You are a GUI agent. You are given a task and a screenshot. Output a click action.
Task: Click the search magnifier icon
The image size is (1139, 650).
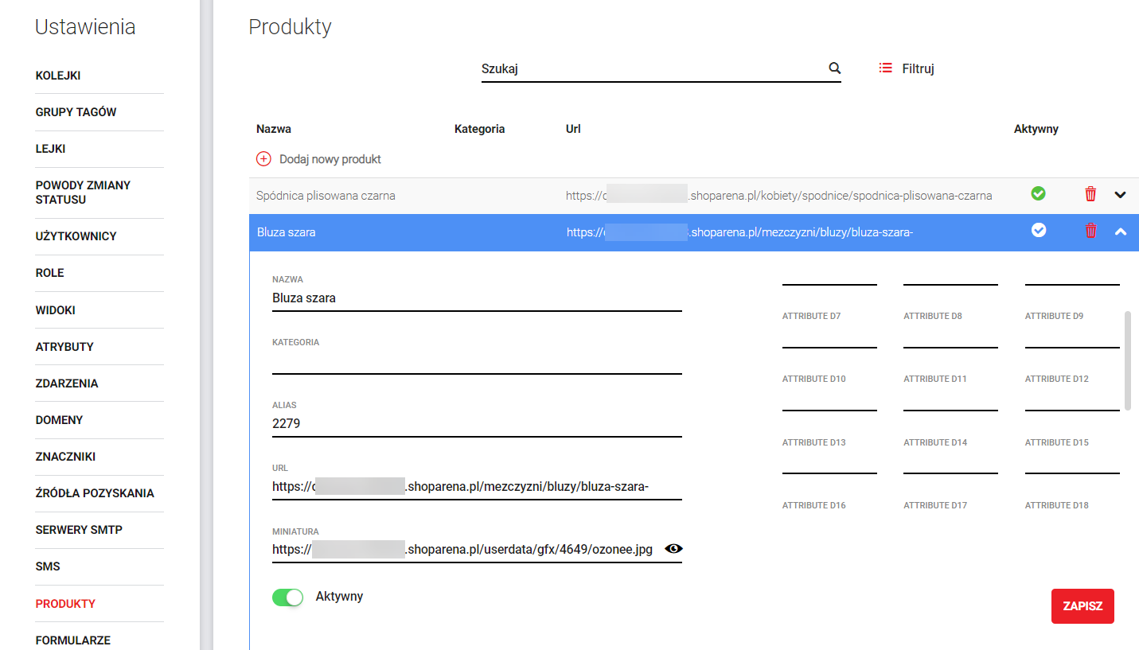pos(834,68)
